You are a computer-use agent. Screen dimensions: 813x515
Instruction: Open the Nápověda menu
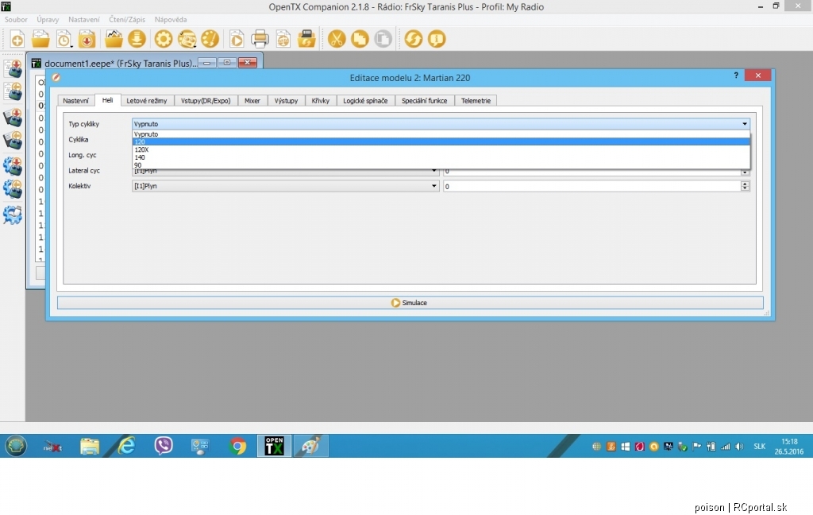[x=171, y=20]
